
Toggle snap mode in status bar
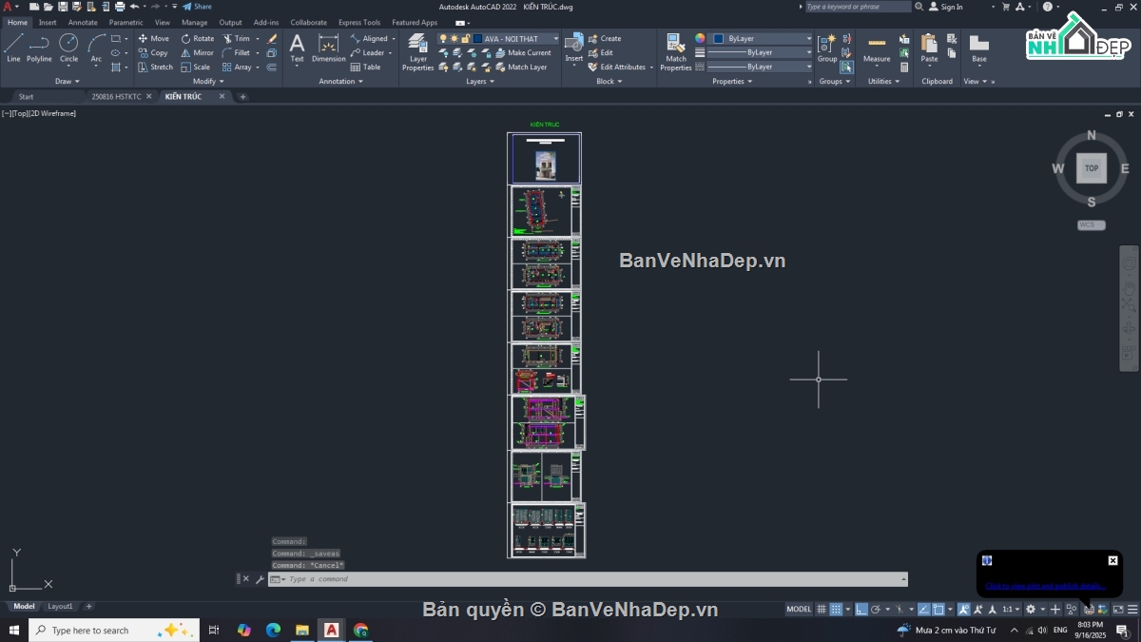point(836,609)
